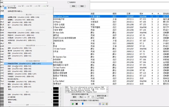Open the 选择和显示用户类别 menu entry
169x107 pixels.
[x=28, y=11]
